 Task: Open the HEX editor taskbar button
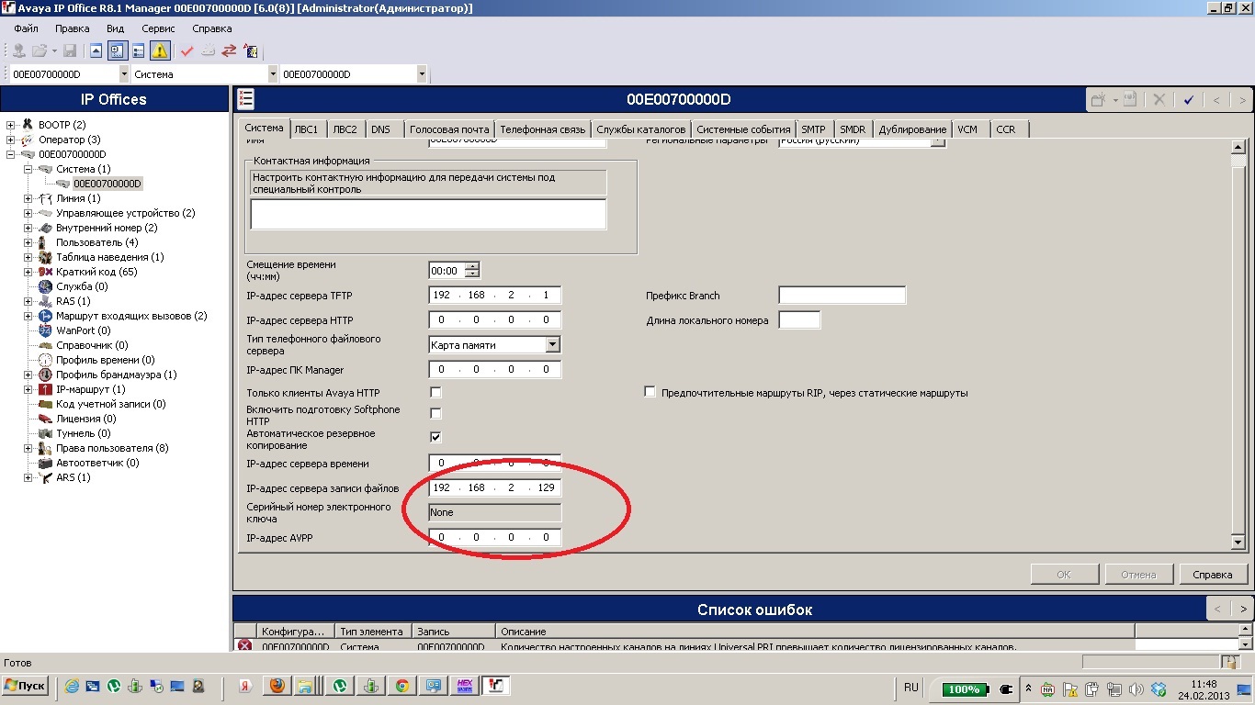point(464,686)
